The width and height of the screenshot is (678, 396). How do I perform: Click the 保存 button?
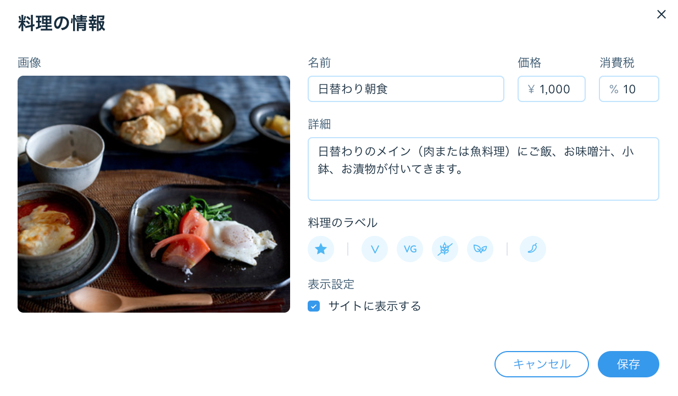(x=629, y=364)
